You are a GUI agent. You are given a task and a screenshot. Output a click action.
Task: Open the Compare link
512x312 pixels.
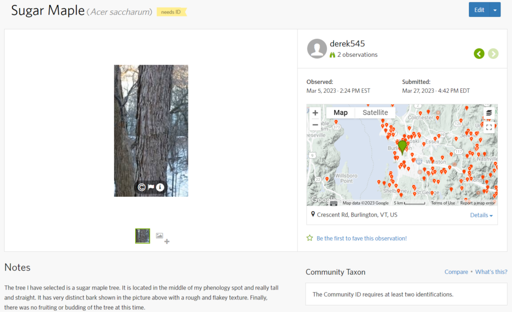(456, 272)
